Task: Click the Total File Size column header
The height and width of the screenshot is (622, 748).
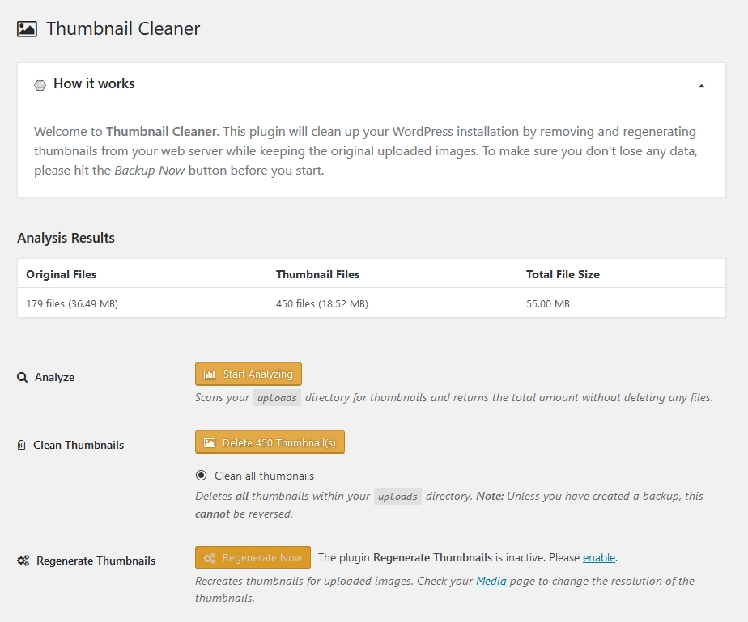Action: pos(563,274)
